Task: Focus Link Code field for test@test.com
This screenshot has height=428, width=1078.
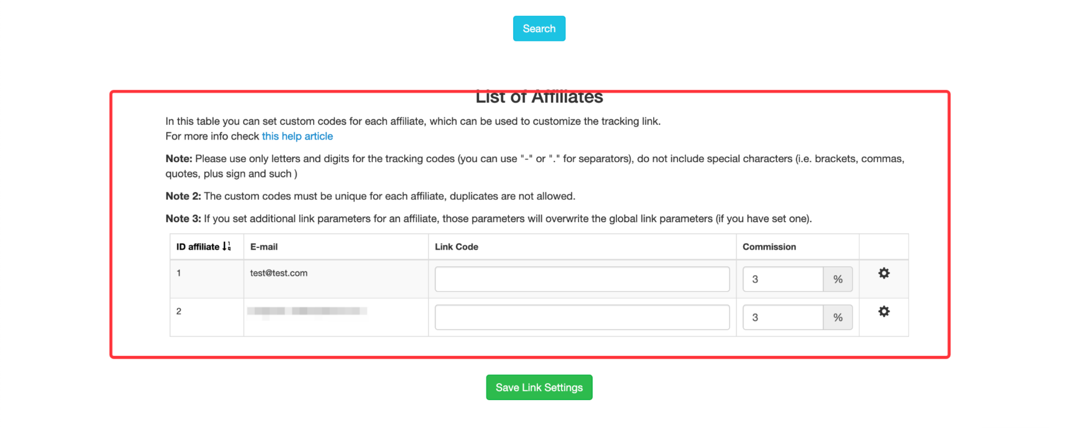Action: 582,279
